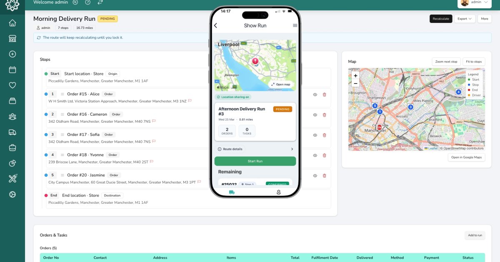The height and width of the screenshot is (262, 500).
Task: Delete stop Order #16 Cameron with trash icon
Action: coord(325,115)
